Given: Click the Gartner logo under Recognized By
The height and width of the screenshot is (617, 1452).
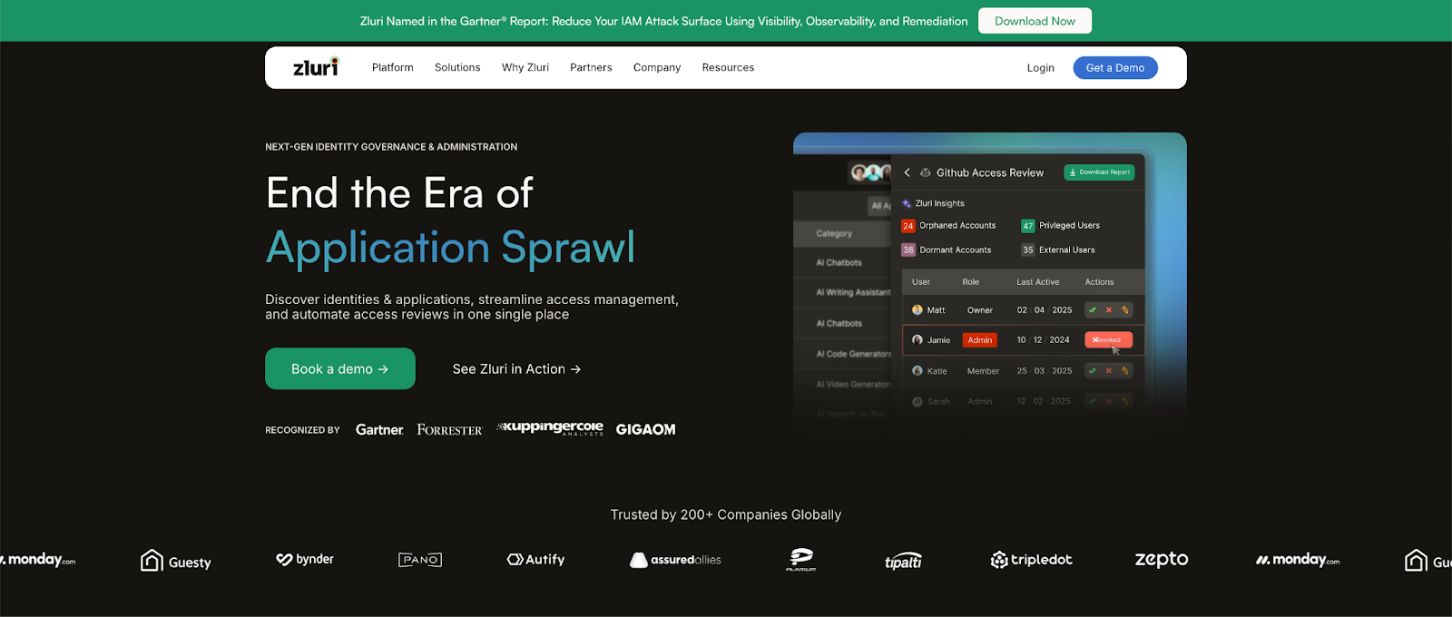Looking at the screenshot, I should click(379, 430).
